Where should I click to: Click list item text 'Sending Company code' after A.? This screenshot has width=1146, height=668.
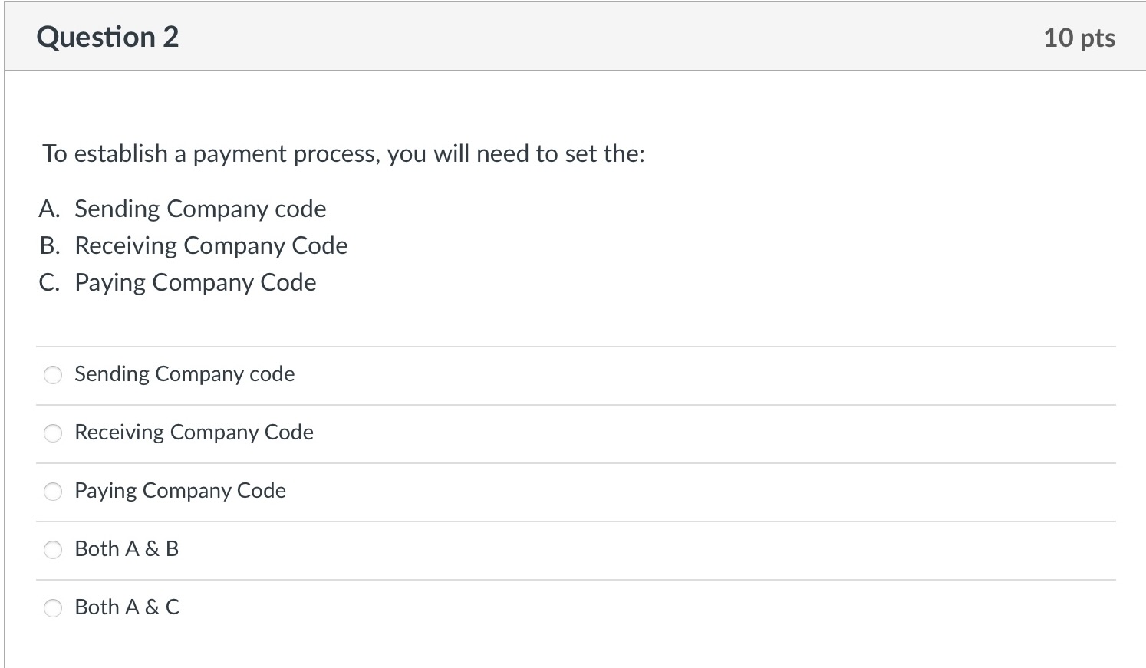pos(200,209)
